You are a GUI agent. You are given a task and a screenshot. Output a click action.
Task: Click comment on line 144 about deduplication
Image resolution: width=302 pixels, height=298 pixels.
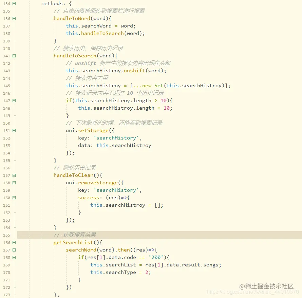(x=87, y=78)
